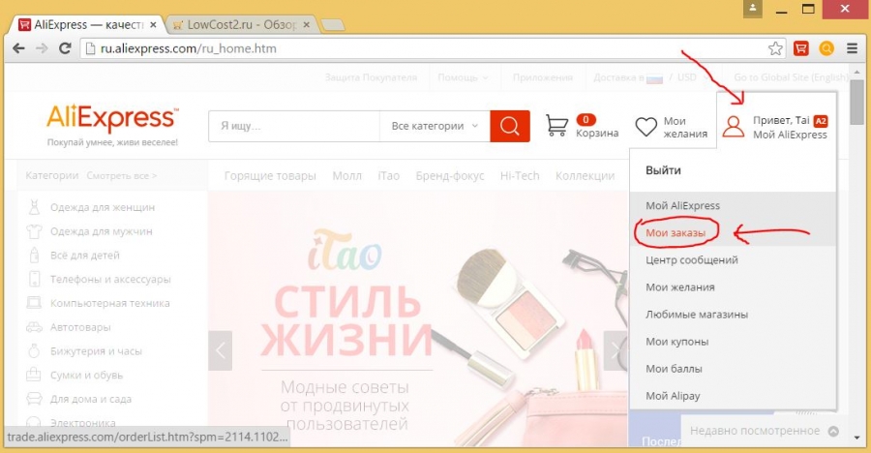Open the Бренд-фокус section
The height and width of the screenshot is (453, 871).
pyautogui.click(x=450, y=176)
